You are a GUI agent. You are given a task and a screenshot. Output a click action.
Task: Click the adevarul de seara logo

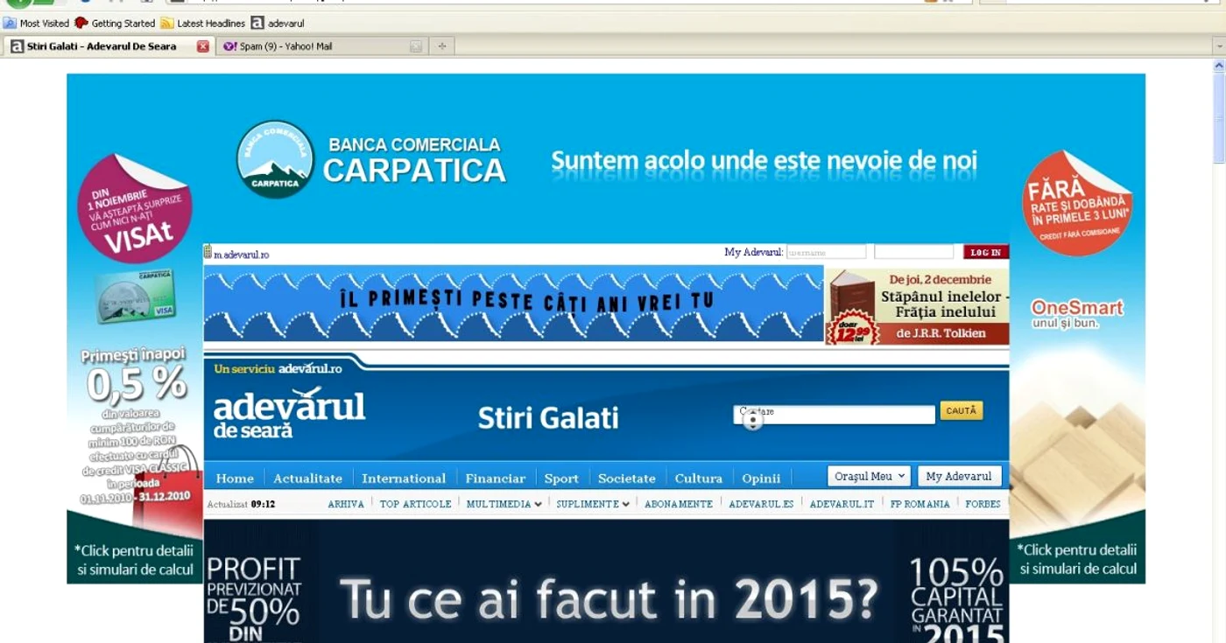tap(289, 413)
